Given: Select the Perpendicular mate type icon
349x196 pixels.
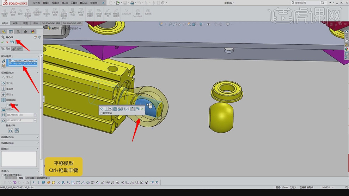Looking at the screenshot, I should point(4,89).
